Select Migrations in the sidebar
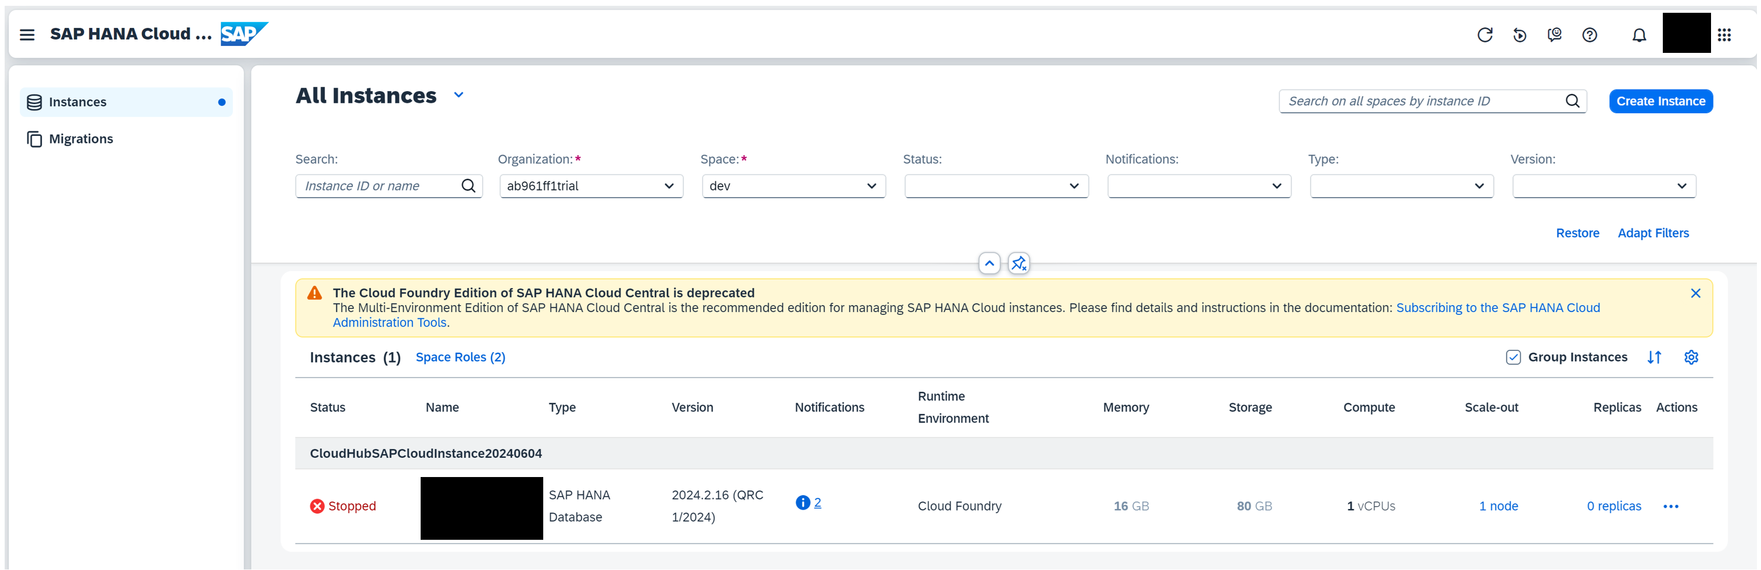The width and height of the screenshot is (1761, 570). pos(81,139)
